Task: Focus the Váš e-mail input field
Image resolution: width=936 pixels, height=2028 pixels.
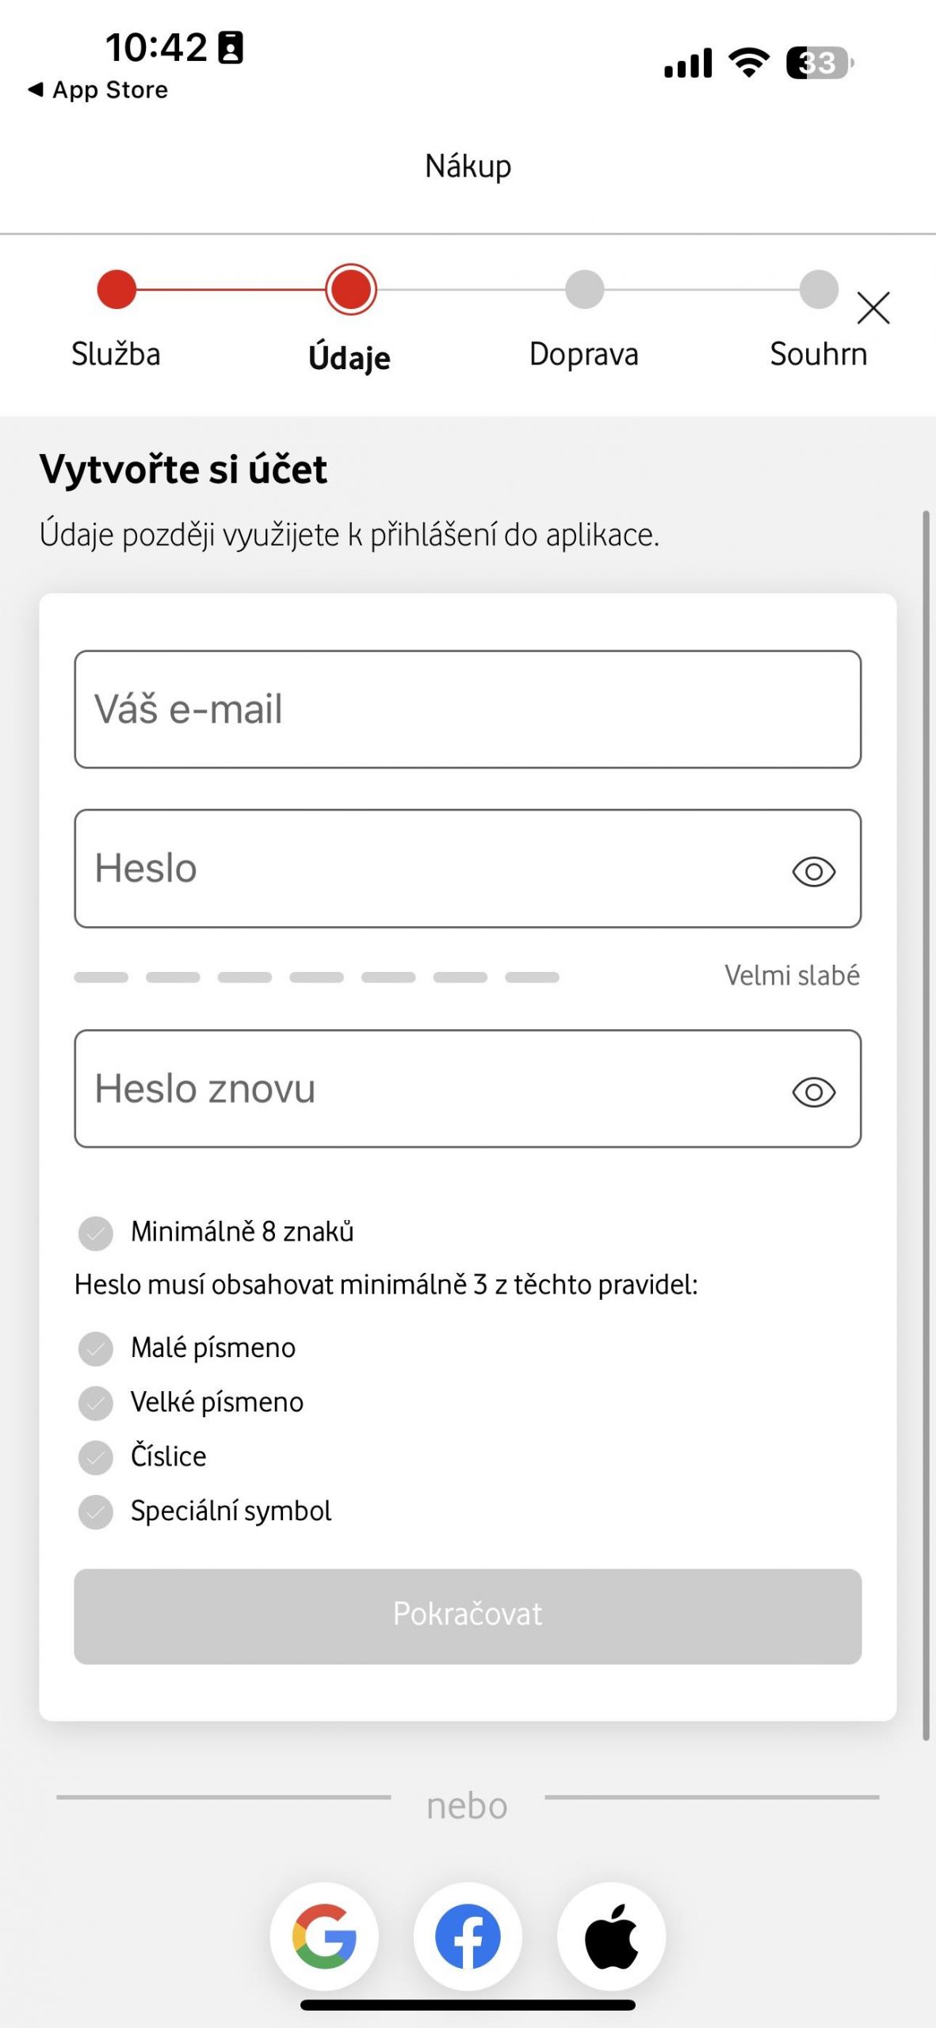Action: [468, 709]
